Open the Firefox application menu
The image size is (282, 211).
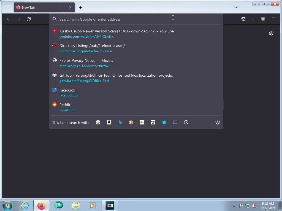273,19
